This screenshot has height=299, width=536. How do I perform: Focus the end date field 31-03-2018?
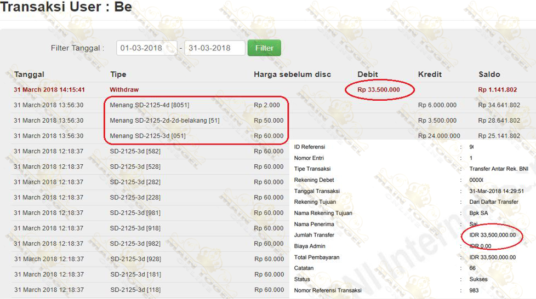(214, 48)
